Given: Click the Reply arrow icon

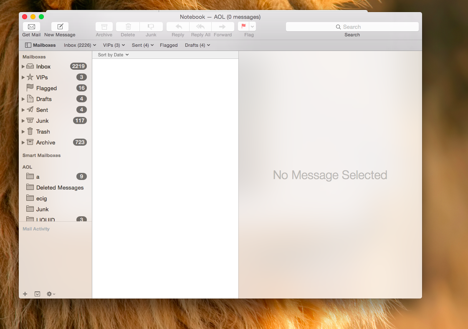Looking at the screenshot, I should coord(178,27).
